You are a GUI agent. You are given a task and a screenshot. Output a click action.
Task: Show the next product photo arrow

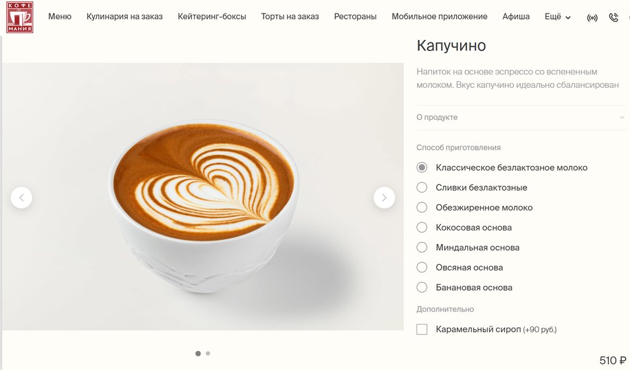[384, 197]
